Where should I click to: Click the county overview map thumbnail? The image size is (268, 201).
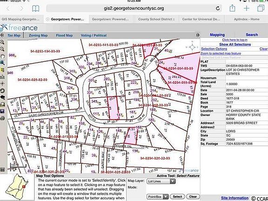(17, 187)
